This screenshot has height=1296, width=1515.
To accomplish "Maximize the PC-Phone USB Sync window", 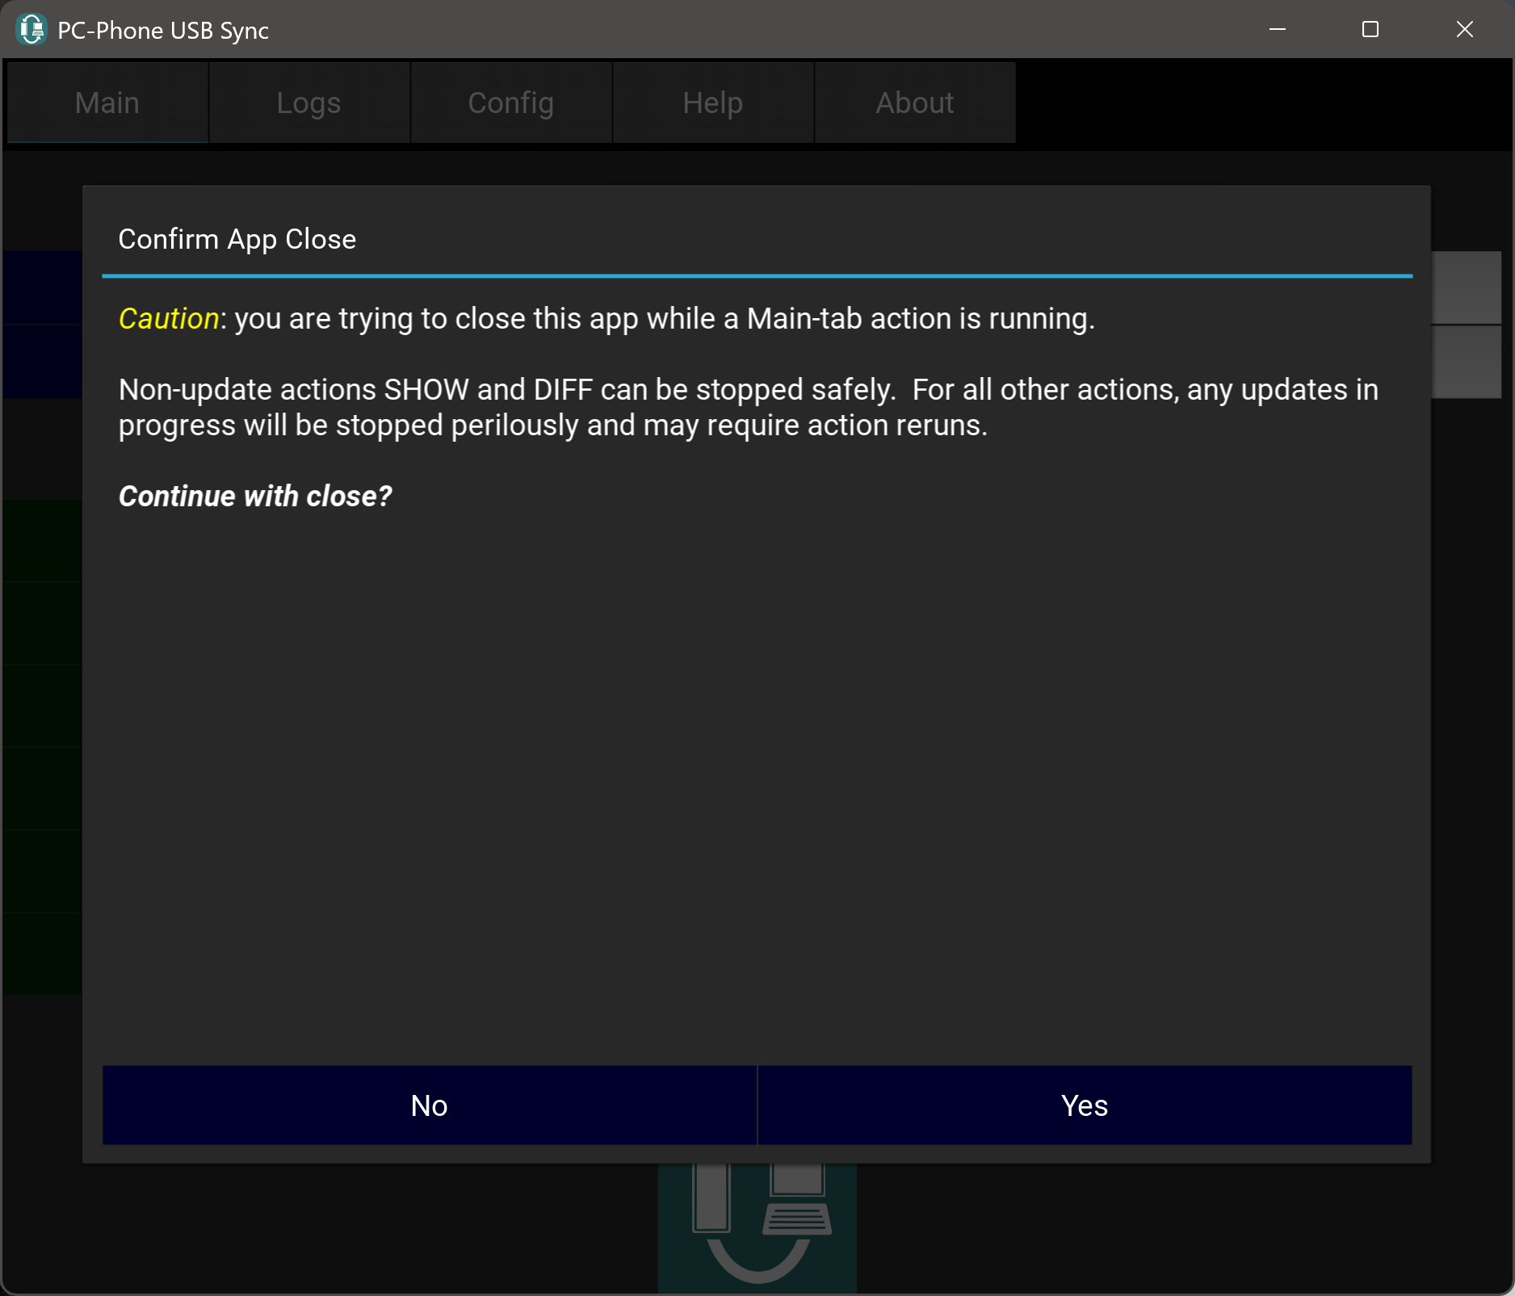I will [x=1370, y=30].
